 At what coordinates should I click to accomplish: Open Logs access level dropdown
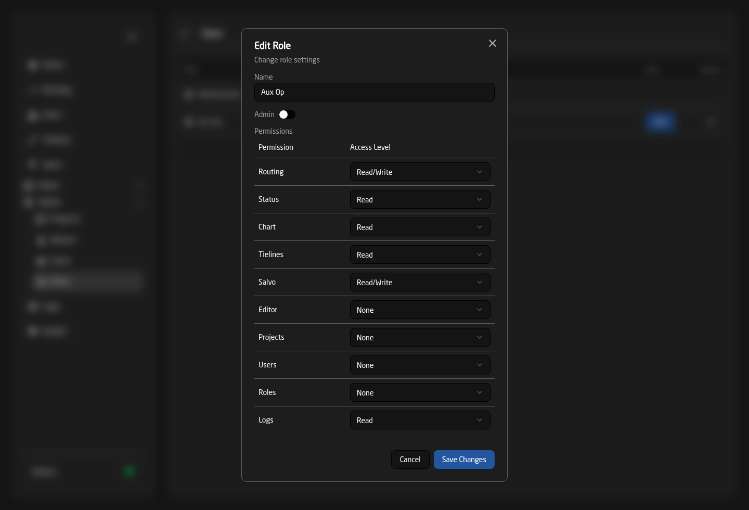pos(420,420)
